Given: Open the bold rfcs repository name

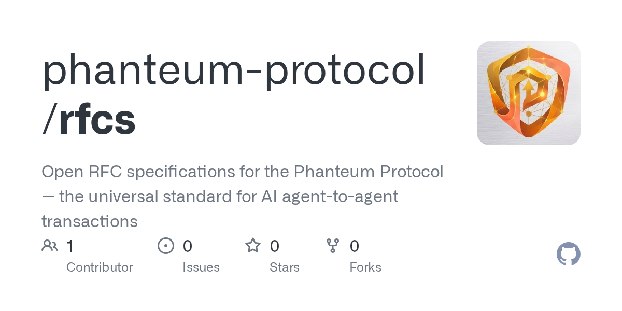Looking at the screenshot, I should pos(97,120).
